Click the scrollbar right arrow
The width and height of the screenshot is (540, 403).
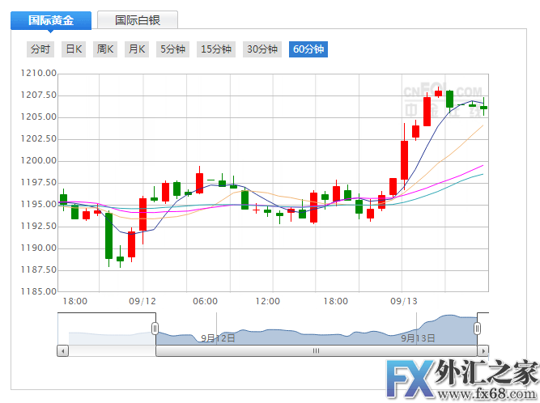coord(483,351)
